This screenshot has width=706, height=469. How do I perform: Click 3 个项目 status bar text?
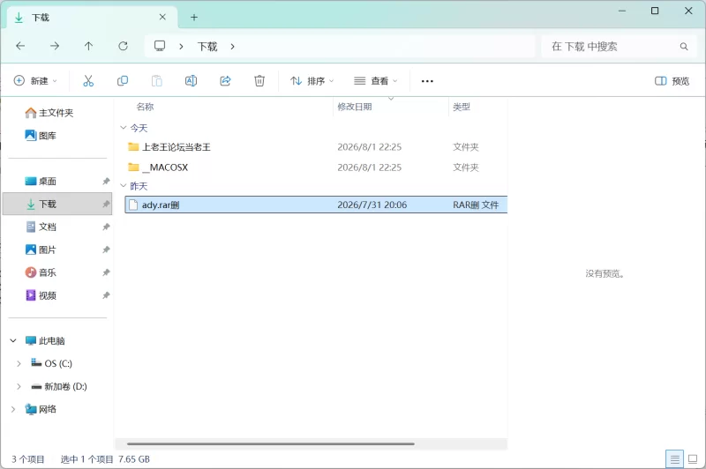click(x=28, y=459)
